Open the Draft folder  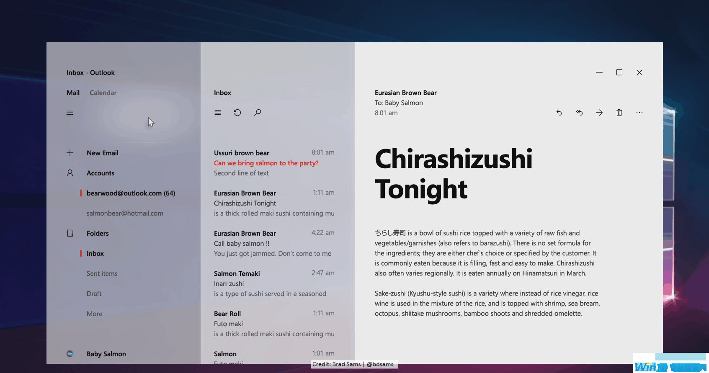coord(94,293)
